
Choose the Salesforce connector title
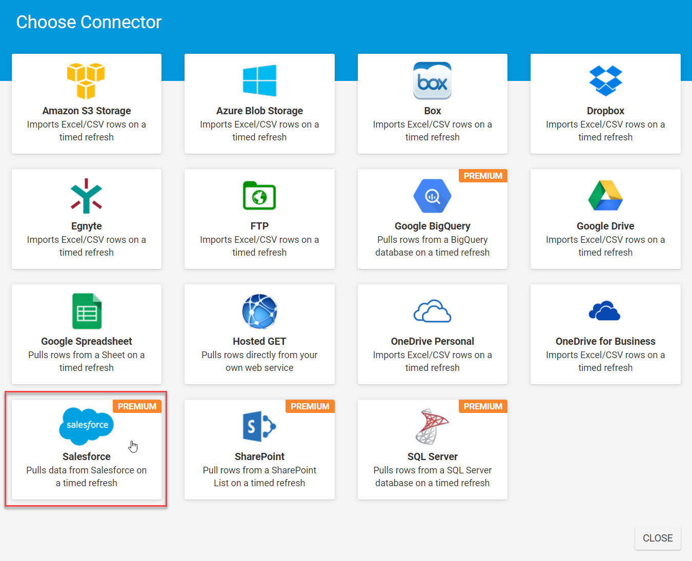86,456
